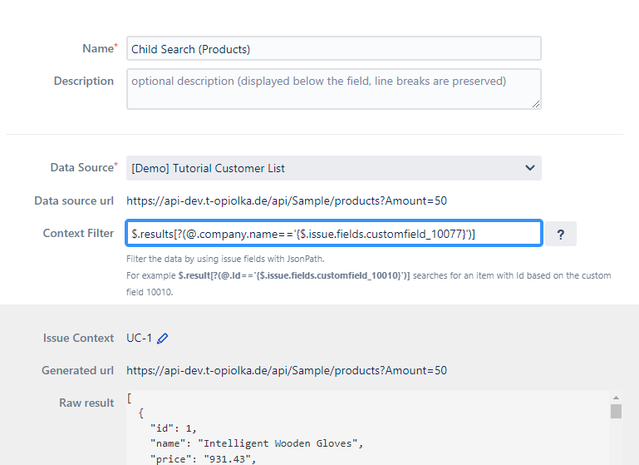This screenshot has height=465, width=639.
Task: Click the "Intelligent Wooden Gloves" line in Raw result
Action: point(257,443)
